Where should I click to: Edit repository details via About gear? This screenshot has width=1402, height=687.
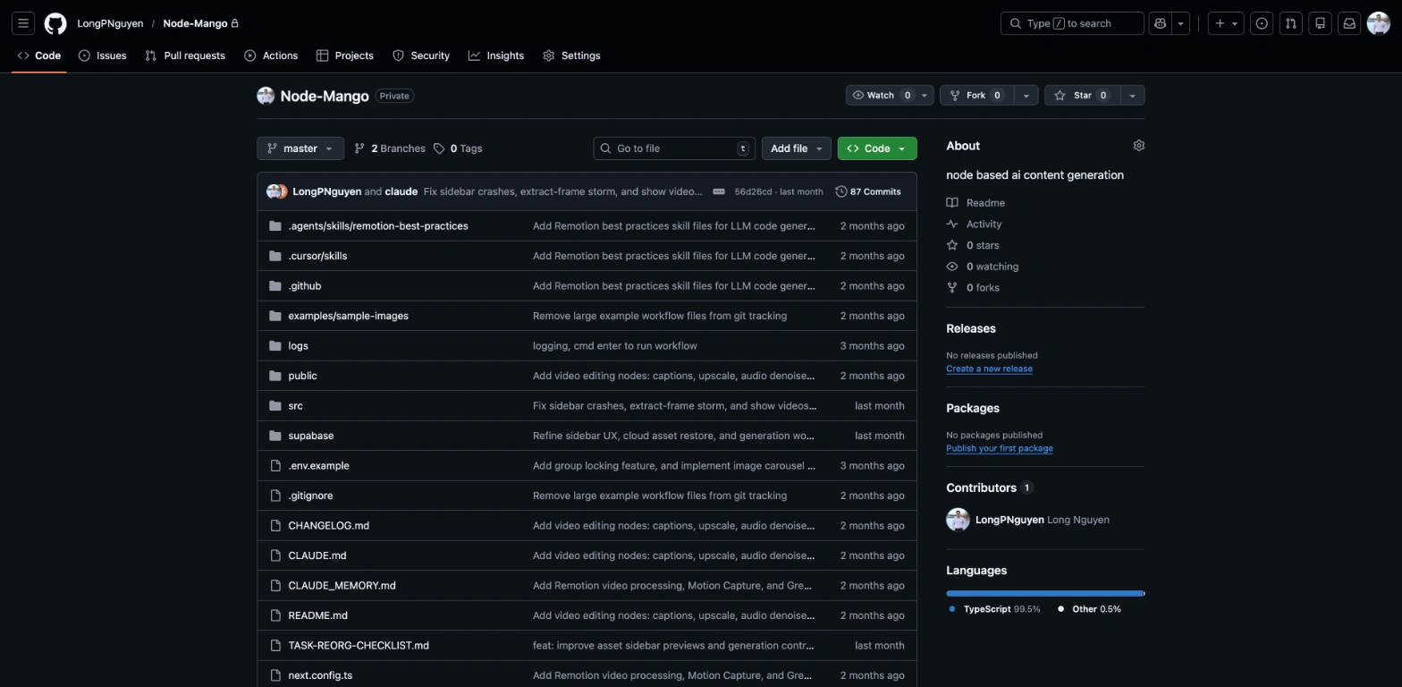1138,146
